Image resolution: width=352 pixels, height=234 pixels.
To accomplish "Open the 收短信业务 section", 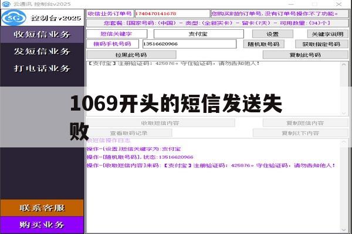I will pos(42,35).
